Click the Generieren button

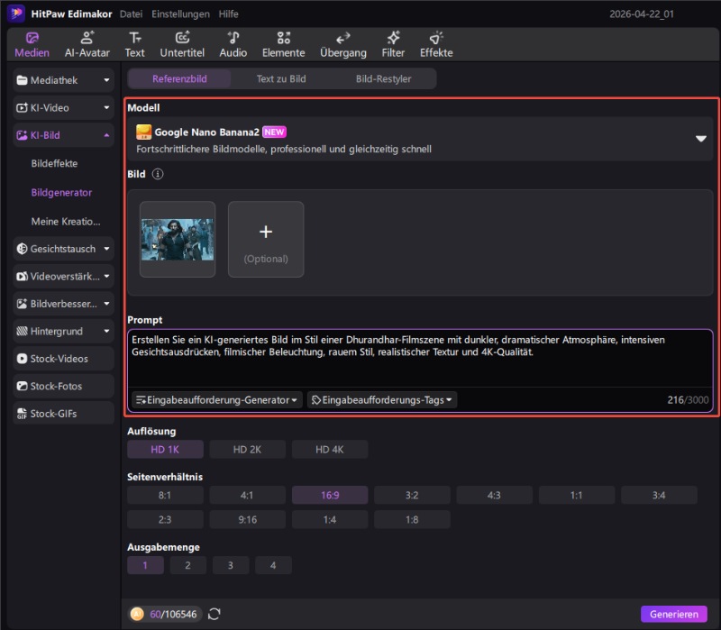673,614
